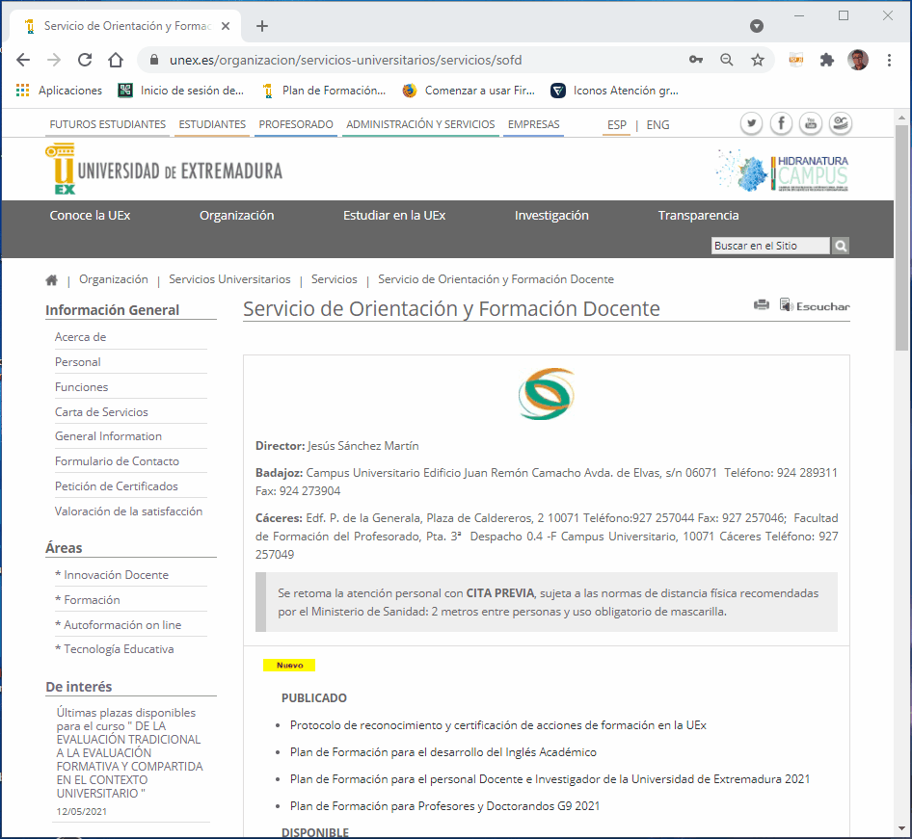The height and width of the screenshot is (839, 912).
Task: Open the UEx Facebook page icon
Action: tap(781, 123)
